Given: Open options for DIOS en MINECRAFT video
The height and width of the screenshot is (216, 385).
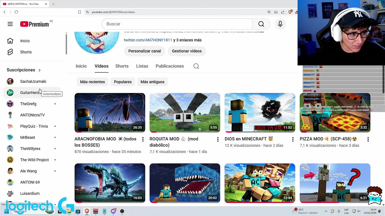Looking at the screenshot, I should [x=293, y=139].
